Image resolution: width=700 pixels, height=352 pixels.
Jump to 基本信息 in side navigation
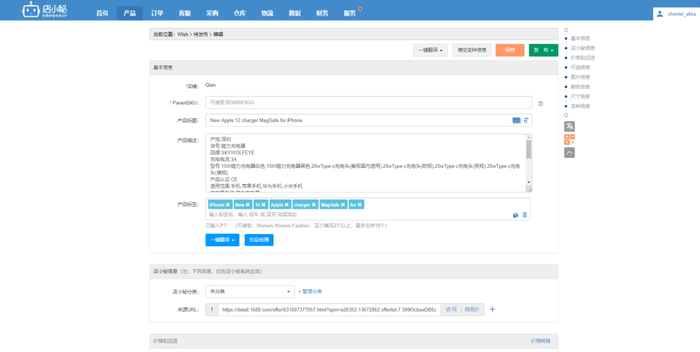point(580,38)
